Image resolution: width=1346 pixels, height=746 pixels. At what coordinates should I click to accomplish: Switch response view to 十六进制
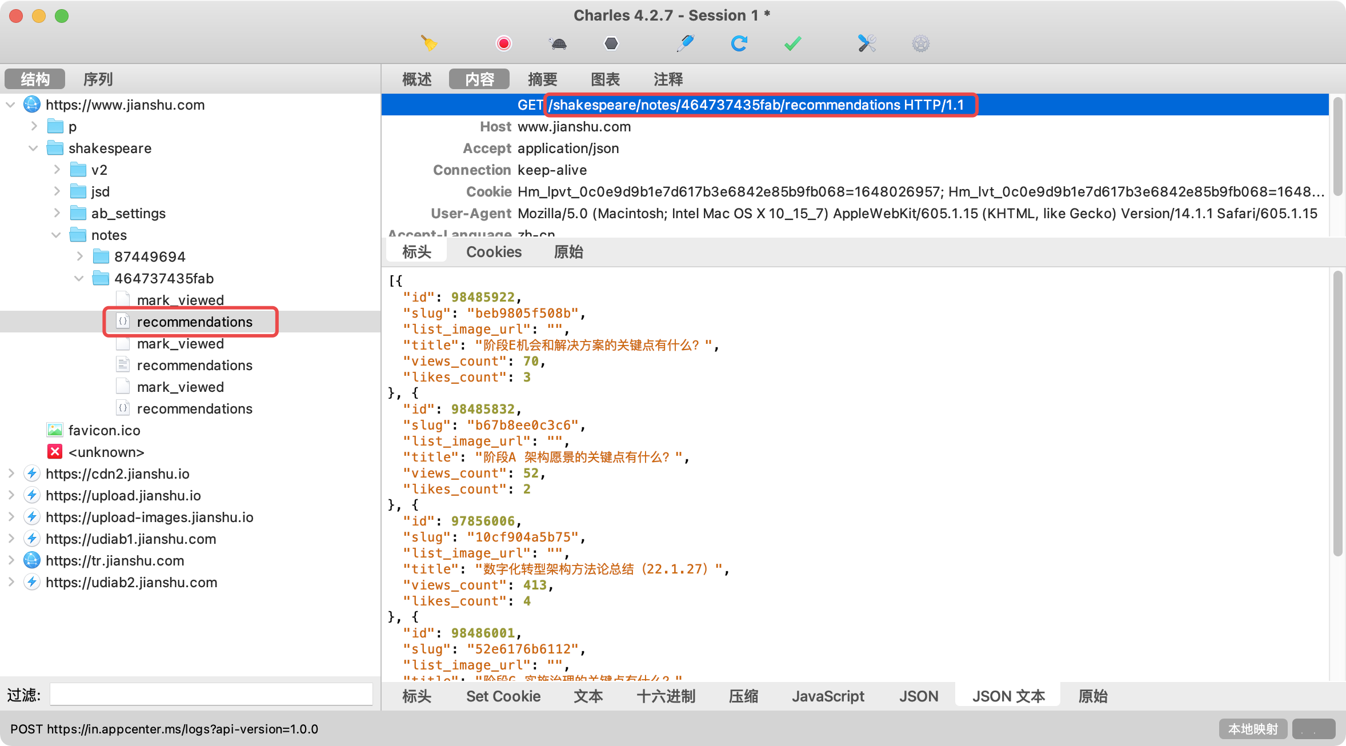tap(666, 696)
